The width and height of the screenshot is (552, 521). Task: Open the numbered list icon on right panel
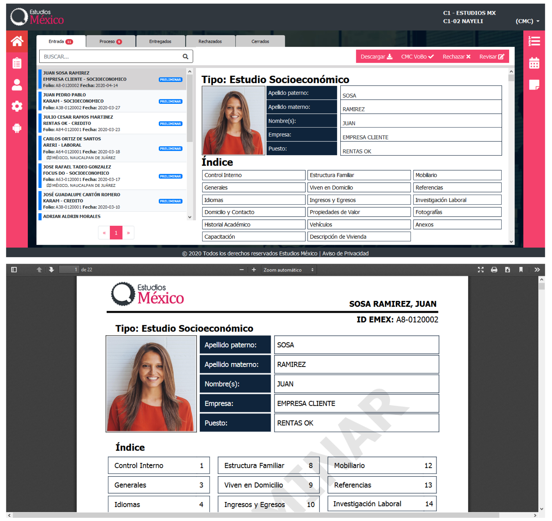coord(534,41)
